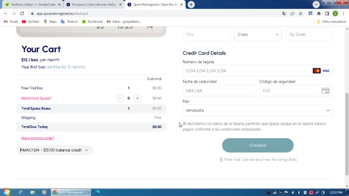Reload the checkout page
This screenshot has width=349, height=196.
(x=22, y=14)
